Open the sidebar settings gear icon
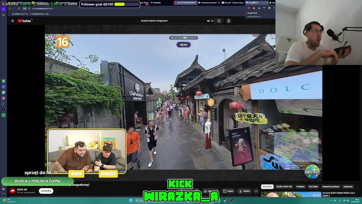 pos(3,189)
